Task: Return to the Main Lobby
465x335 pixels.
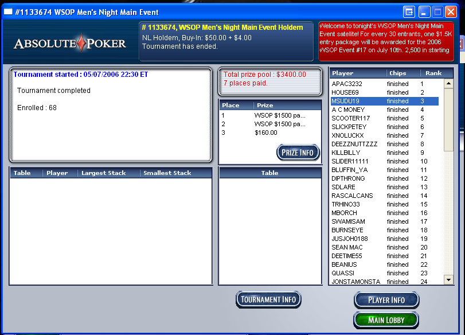Action: 386,320
